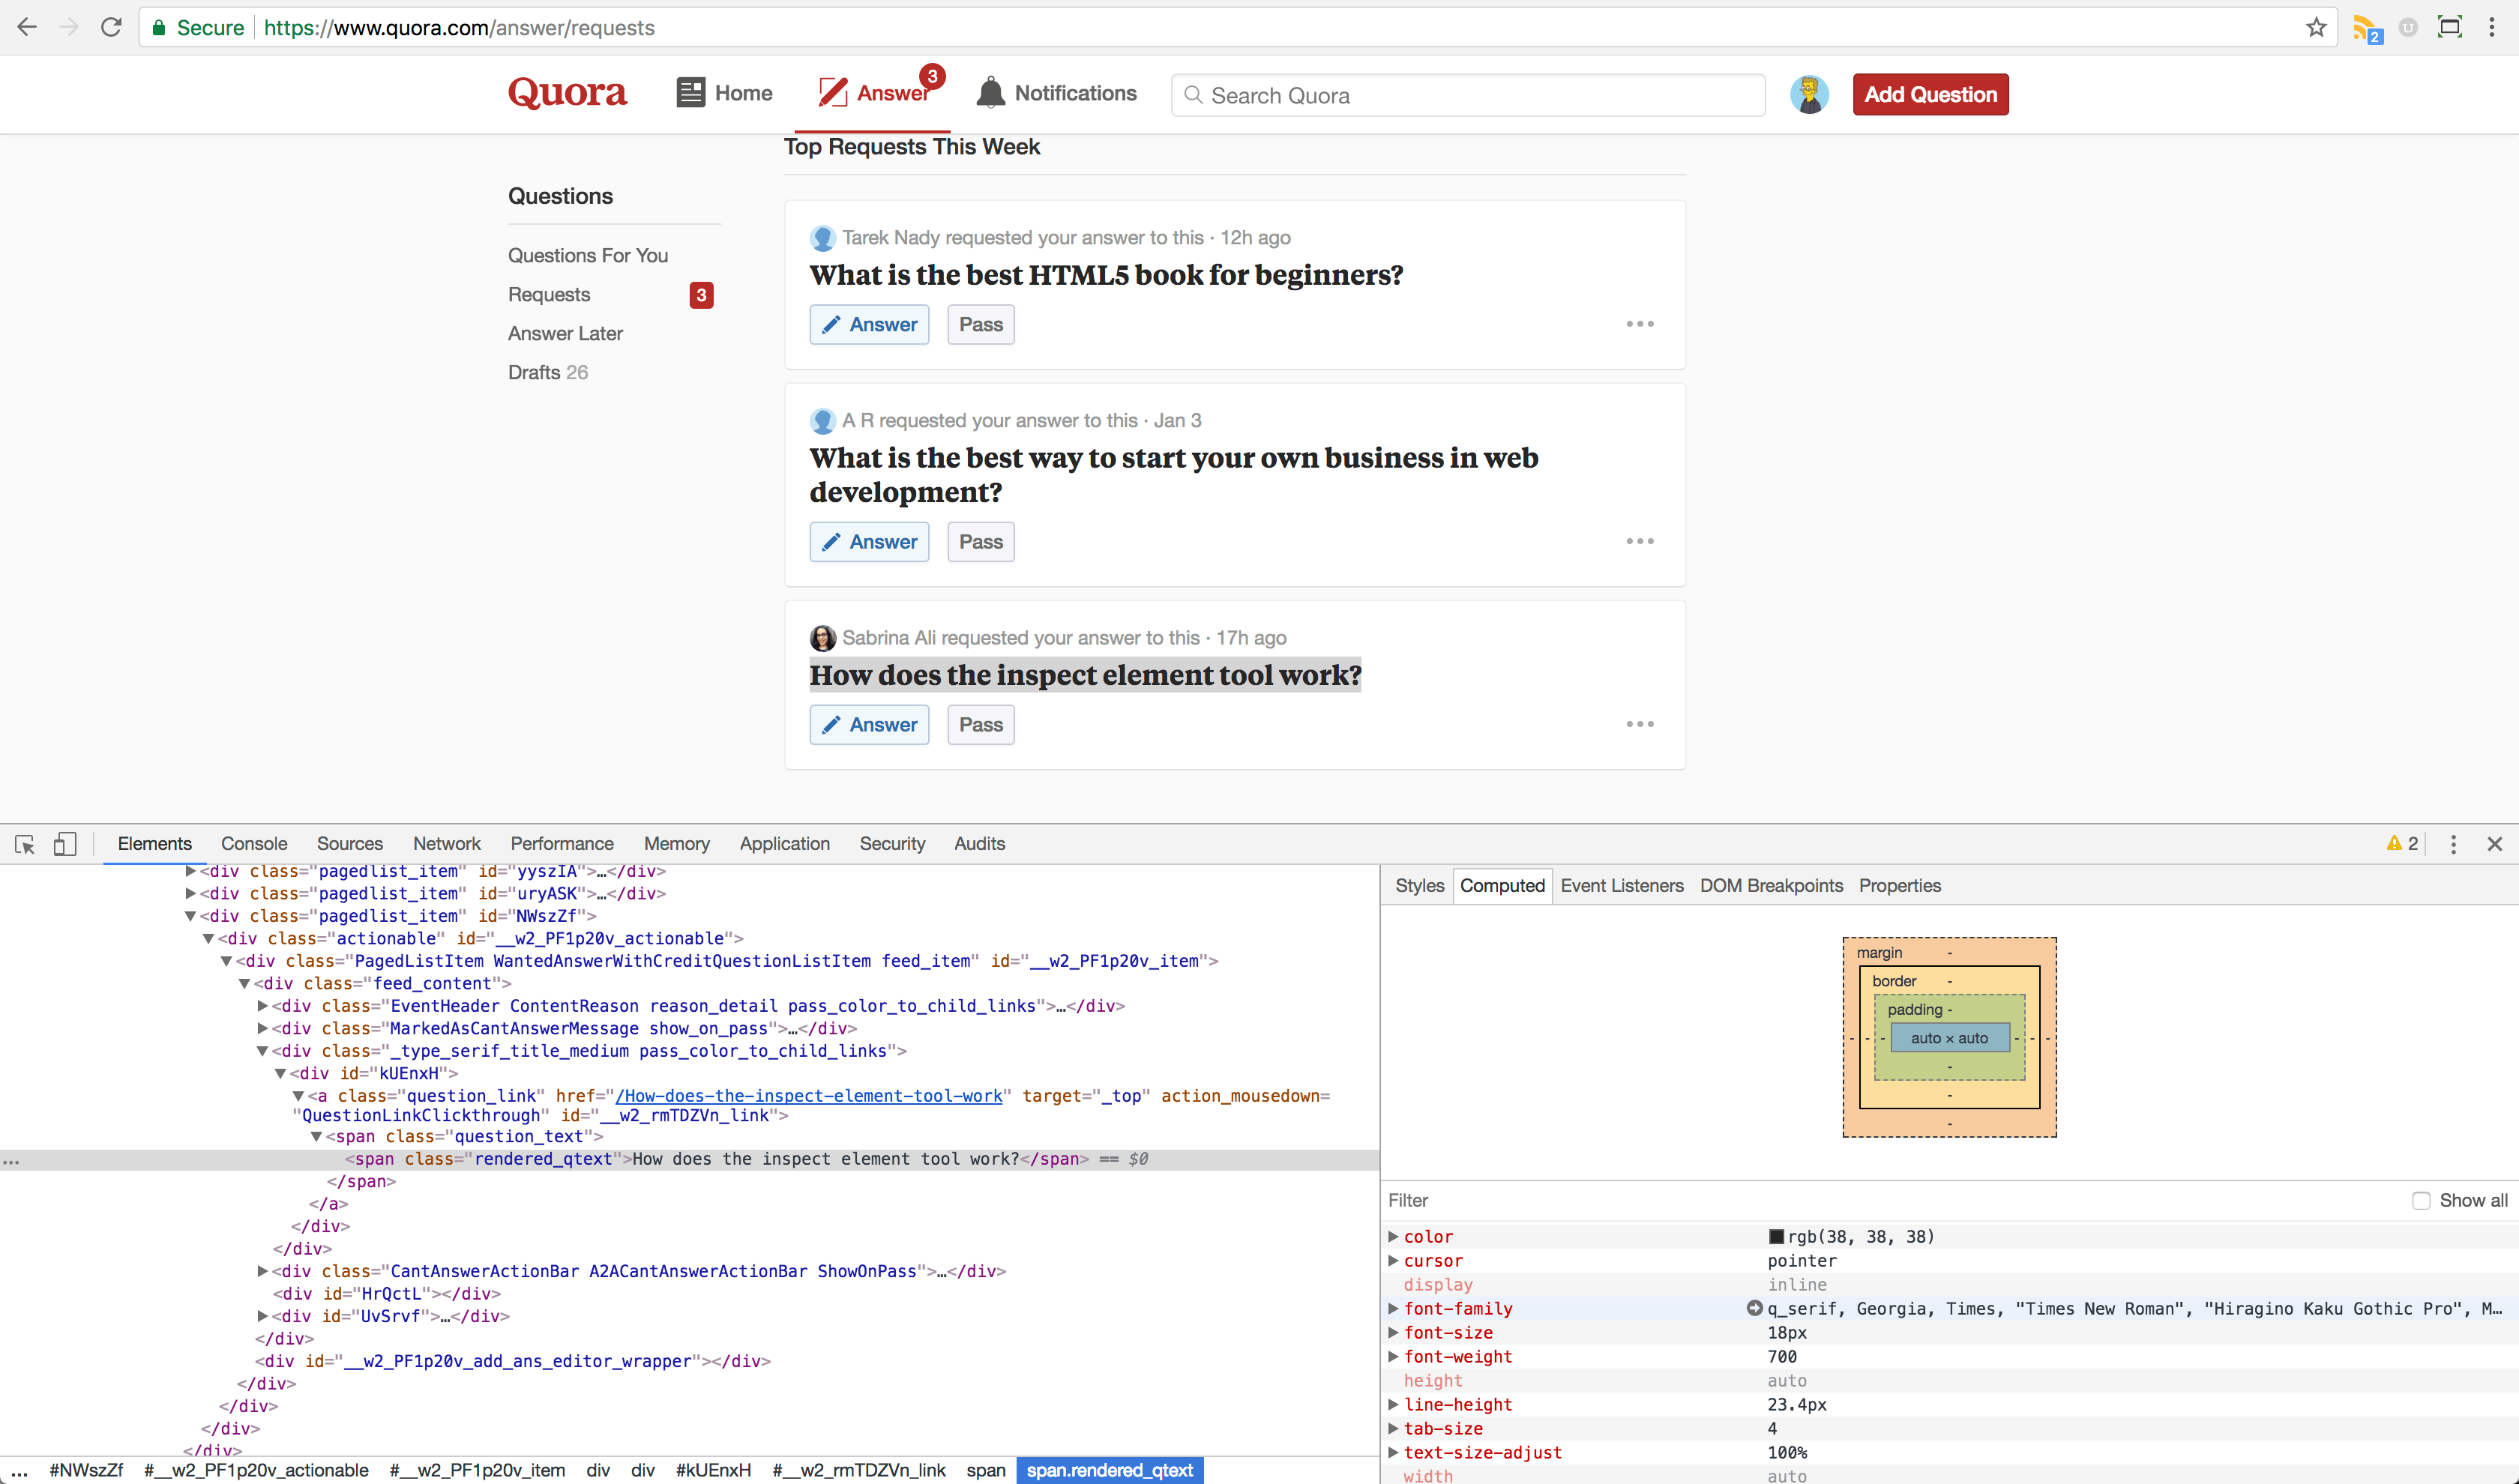
Task: Open the Notifications bell icon
Action: (990, 93)
